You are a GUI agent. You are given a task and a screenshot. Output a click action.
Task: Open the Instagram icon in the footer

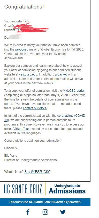tap(45, 212)
